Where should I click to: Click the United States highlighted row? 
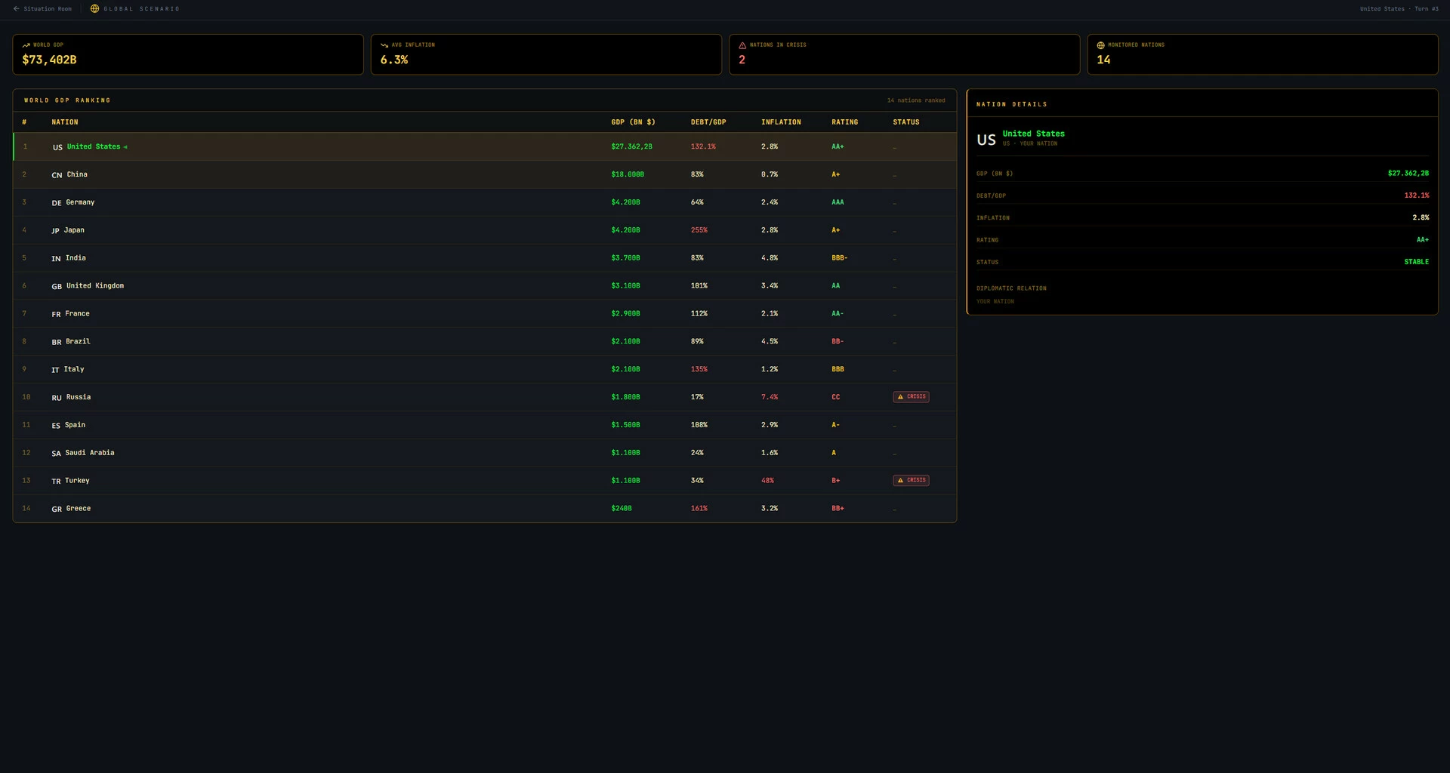coord(485,146)
